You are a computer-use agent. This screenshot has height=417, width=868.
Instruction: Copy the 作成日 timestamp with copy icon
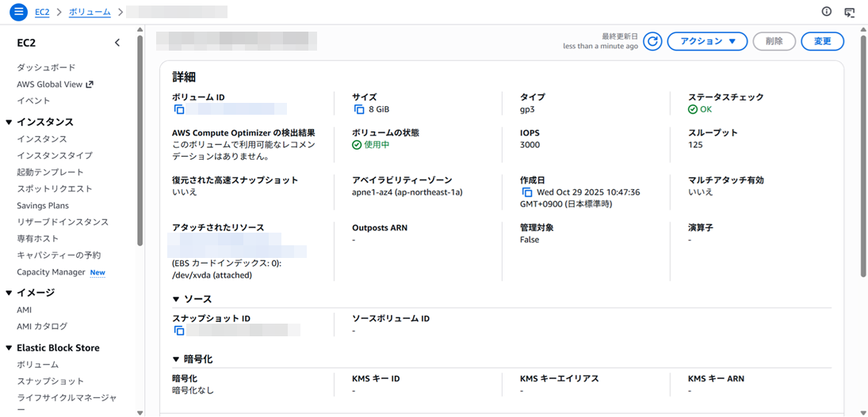(x=527, y=192)
